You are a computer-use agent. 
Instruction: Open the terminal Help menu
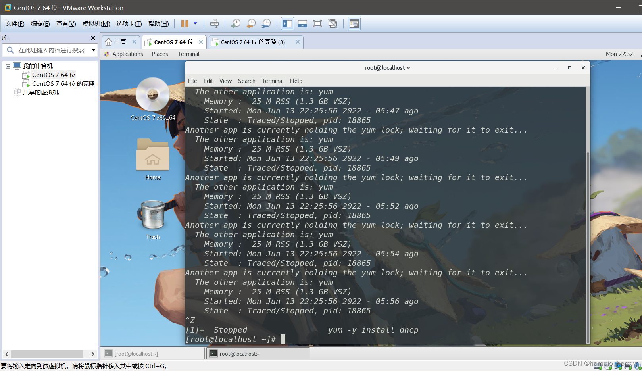pyautogui.click(x=296, y=81)
